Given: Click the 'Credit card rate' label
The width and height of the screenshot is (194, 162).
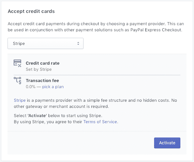Looking at the screenshot, I should 43,63.
